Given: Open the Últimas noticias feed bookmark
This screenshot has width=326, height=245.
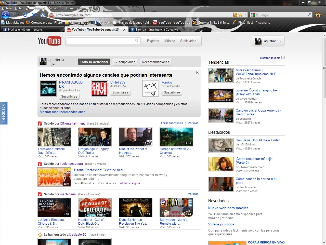Looking at the screenshot, I should pos(79,23).
